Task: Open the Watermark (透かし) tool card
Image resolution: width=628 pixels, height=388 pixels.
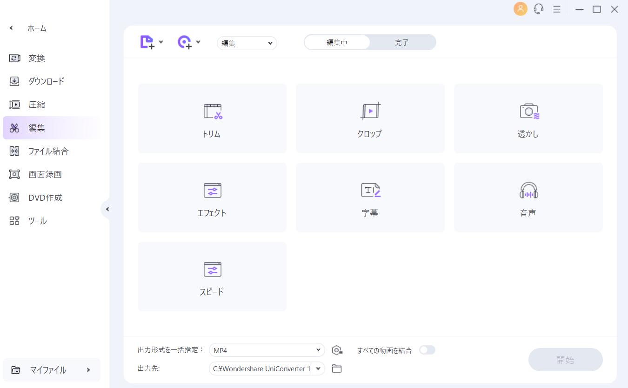Action: [x=528, y=118]
